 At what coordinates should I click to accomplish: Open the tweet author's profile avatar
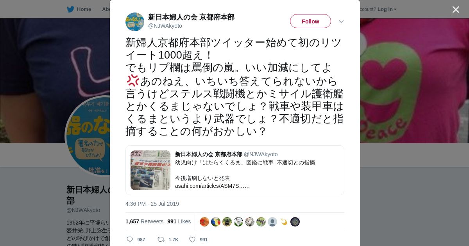tap(135, 21)
